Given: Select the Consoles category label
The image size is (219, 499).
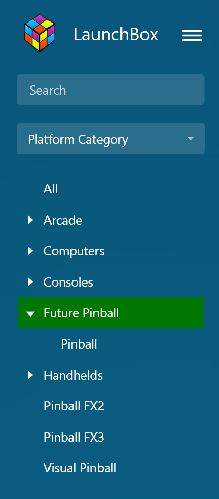Looking at the screenshot, I should pos(68,283).
